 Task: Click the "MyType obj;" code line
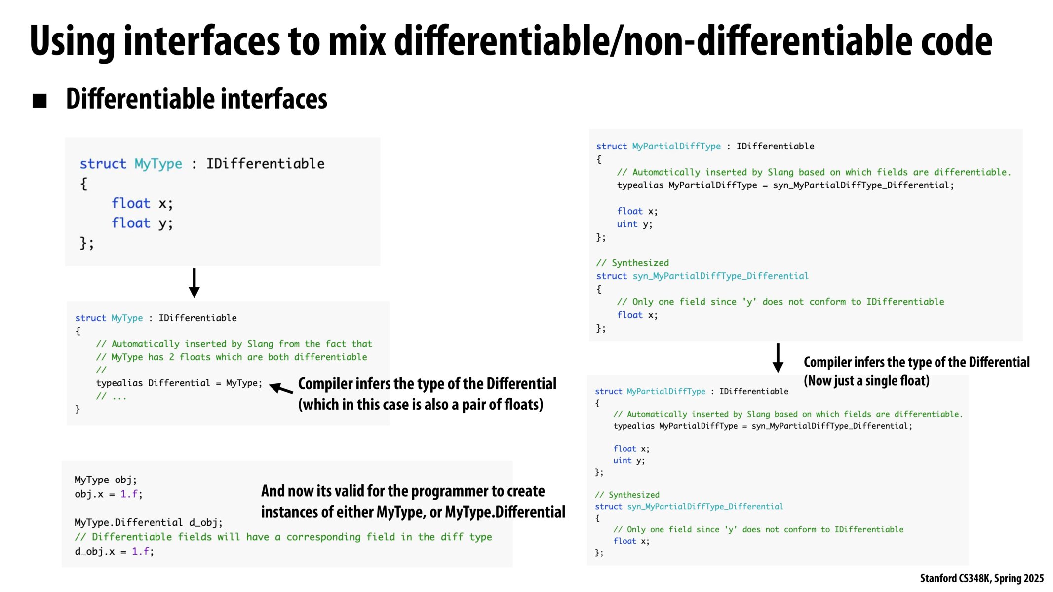[106, 480]
